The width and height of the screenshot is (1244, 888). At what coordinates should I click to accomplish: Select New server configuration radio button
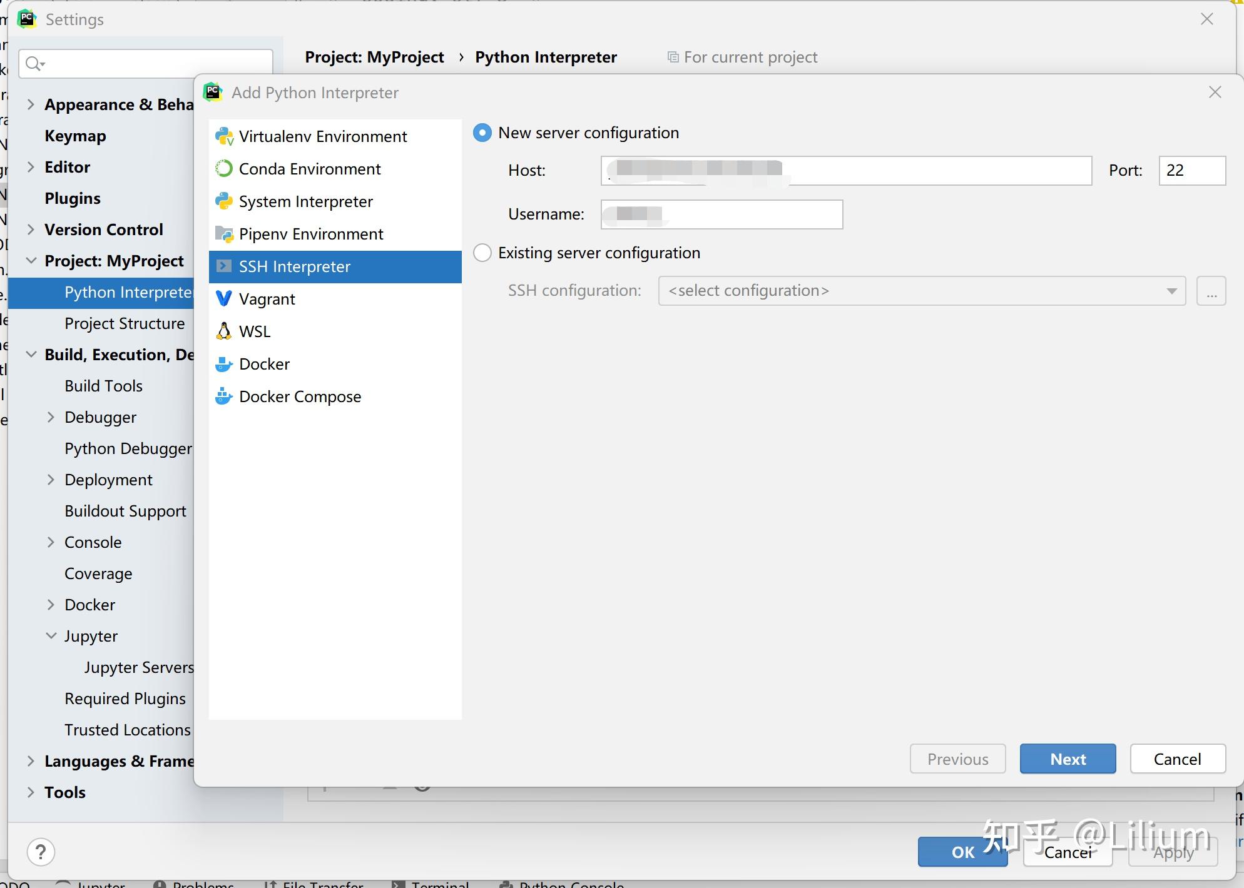482,133
